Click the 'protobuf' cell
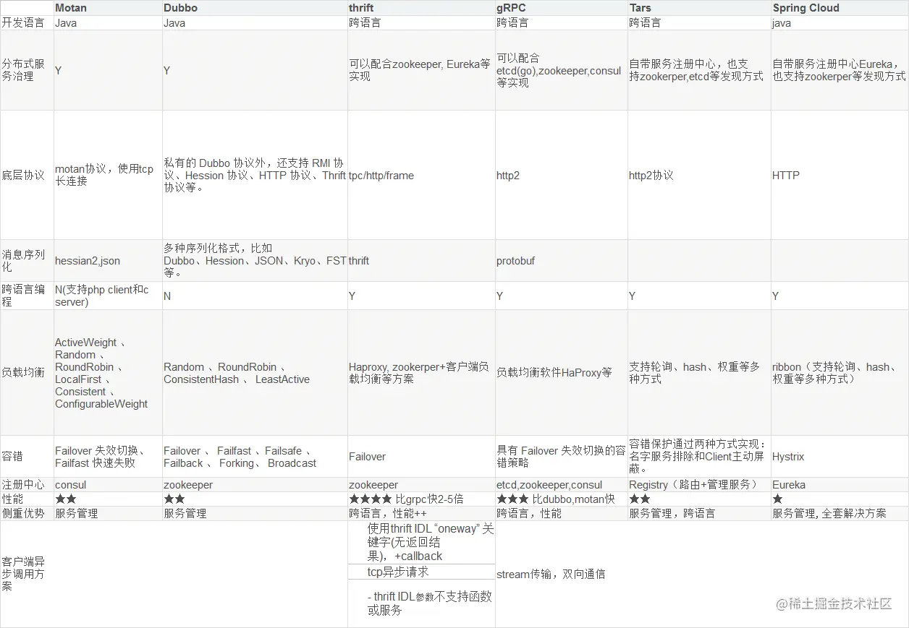 [x=516, y=260]
